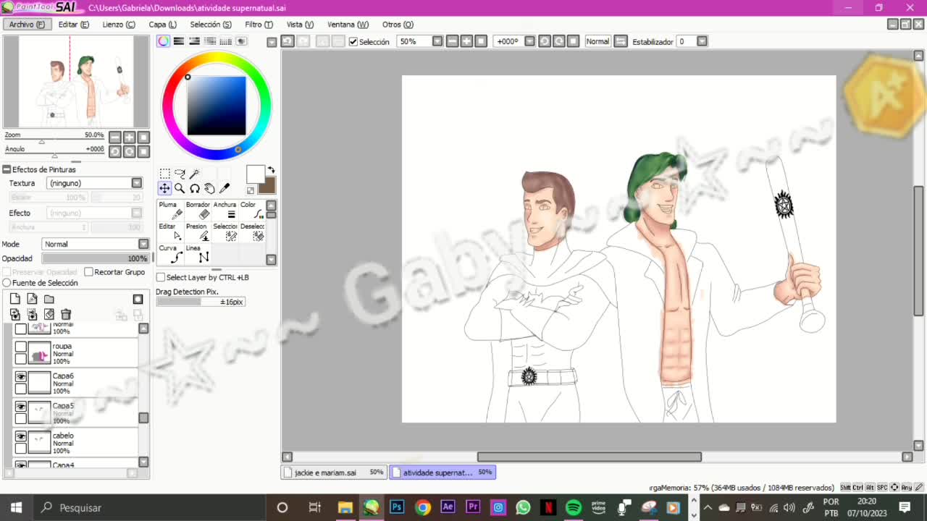This screenshot has height=521, width=927.
Task: Show the RGB sliders panel
Action: click(179, 41)
